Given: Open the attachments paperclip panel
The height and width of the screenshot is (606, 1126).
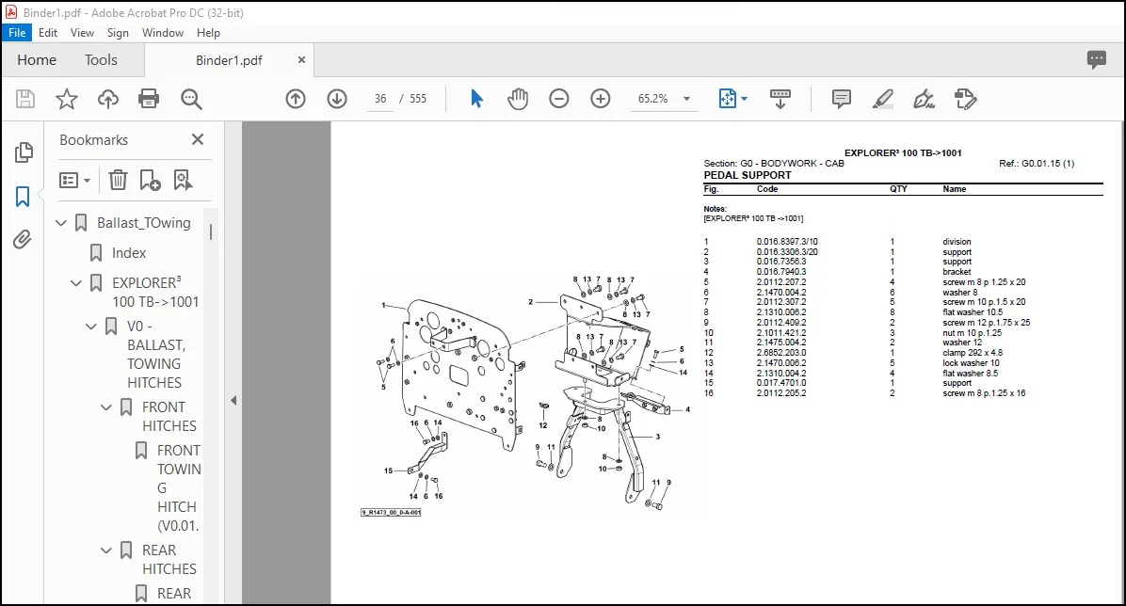Looking at the screenshot, I should [x=23, y=239].
